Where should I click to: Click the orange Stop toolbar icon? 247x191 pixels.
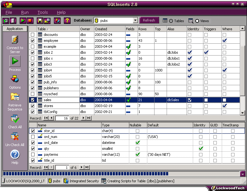pyautogui.click(x=30, y=21)
